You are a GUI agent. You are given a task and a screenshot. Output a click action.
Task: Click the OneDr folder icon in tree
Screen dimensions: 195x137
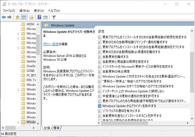(23, 66)
